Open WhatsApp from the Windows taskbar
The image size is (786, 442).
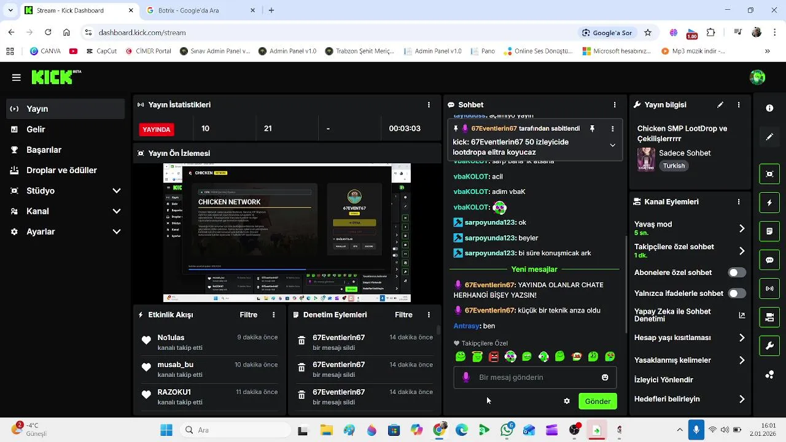click(507, 430)
